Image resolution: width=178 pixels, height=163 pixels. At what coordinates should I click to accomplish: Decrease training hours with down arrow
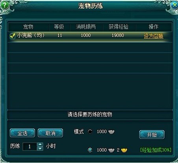pyautogui.click(x=40, y=148)
